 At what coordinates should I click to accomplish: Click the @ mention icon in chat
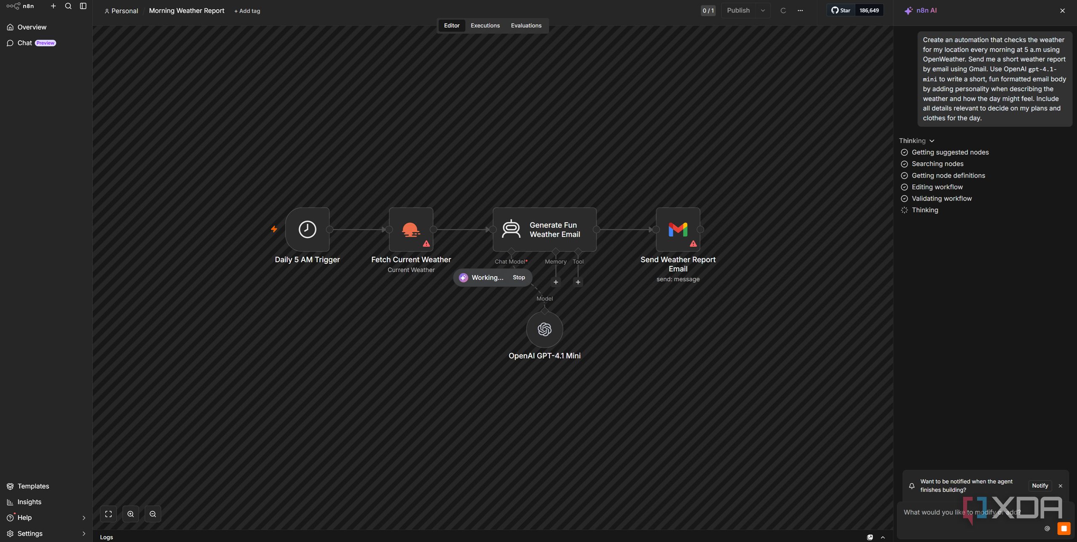point(1047,529)
